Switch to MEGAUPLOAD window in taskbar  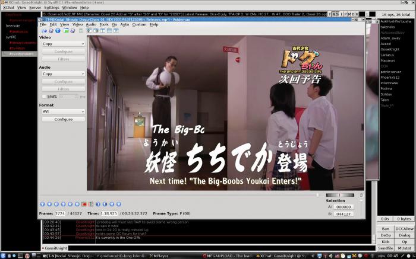pos(228,256)
